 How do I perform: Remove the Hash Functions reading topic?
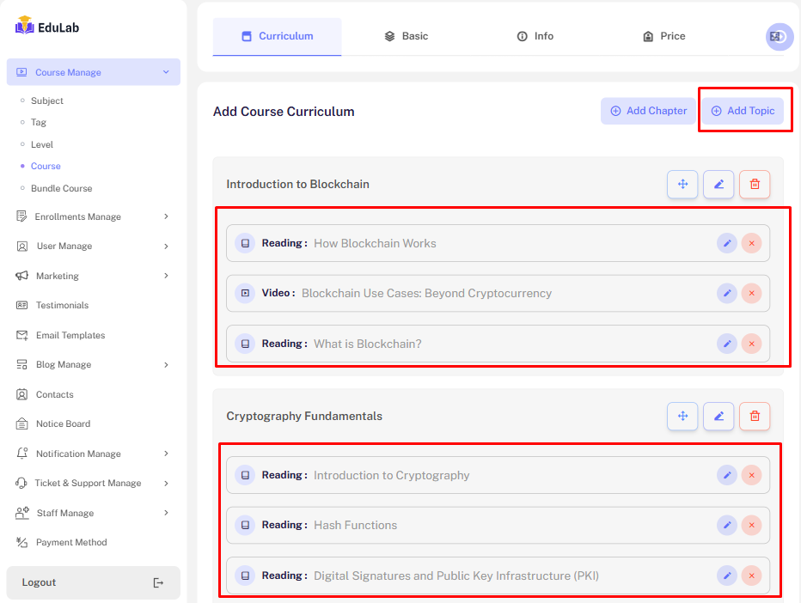(751, 526)
